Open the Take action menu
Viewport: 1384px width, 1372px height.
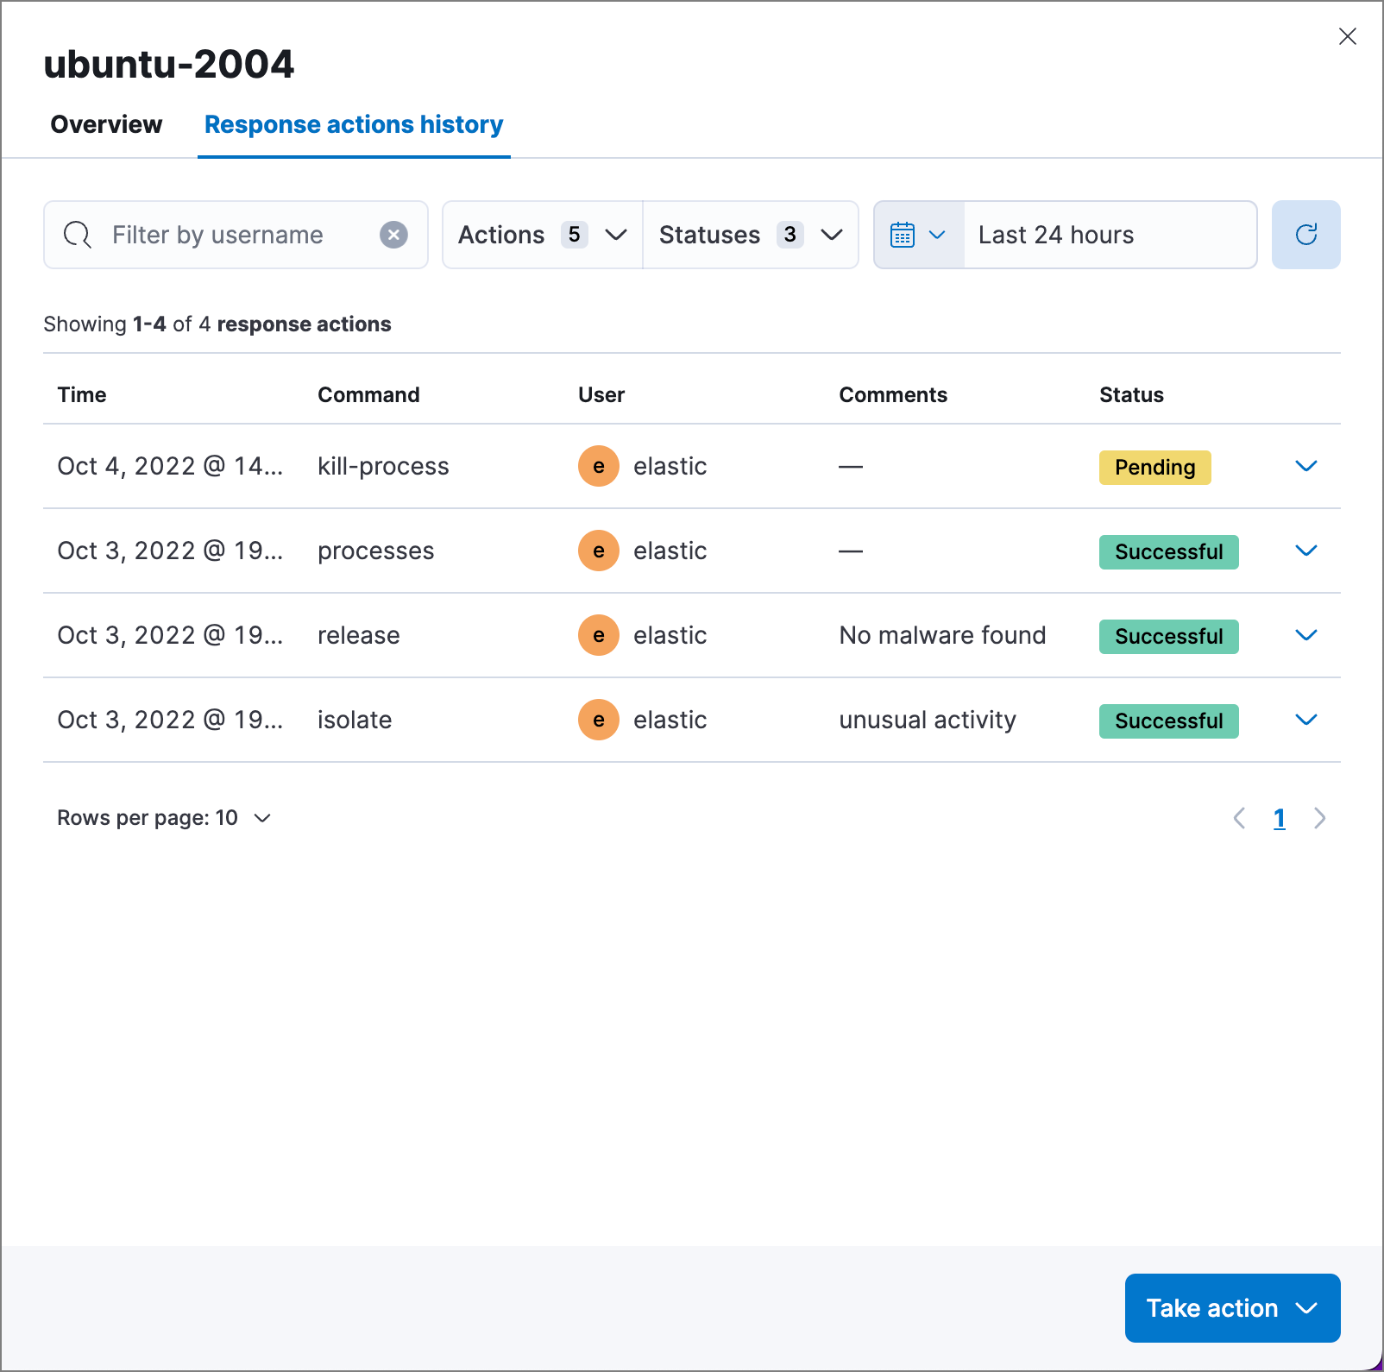coord(1231,1308)
